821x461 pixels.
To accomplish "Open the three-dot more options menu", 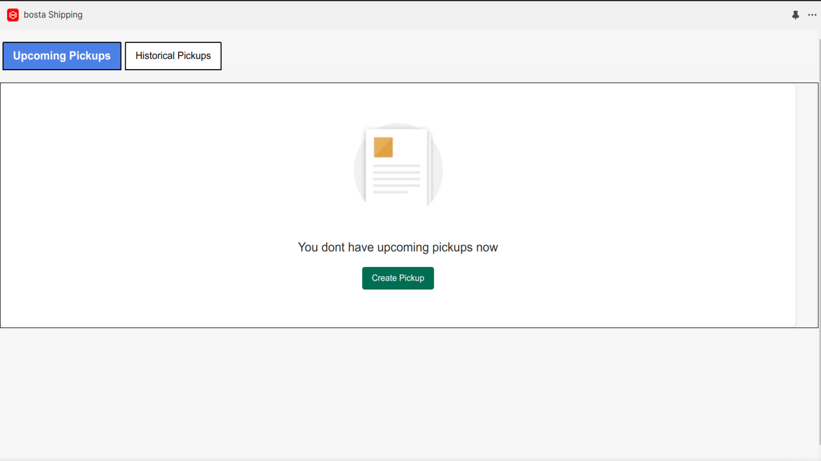I will pyautogui.click(x=812, y=15).
